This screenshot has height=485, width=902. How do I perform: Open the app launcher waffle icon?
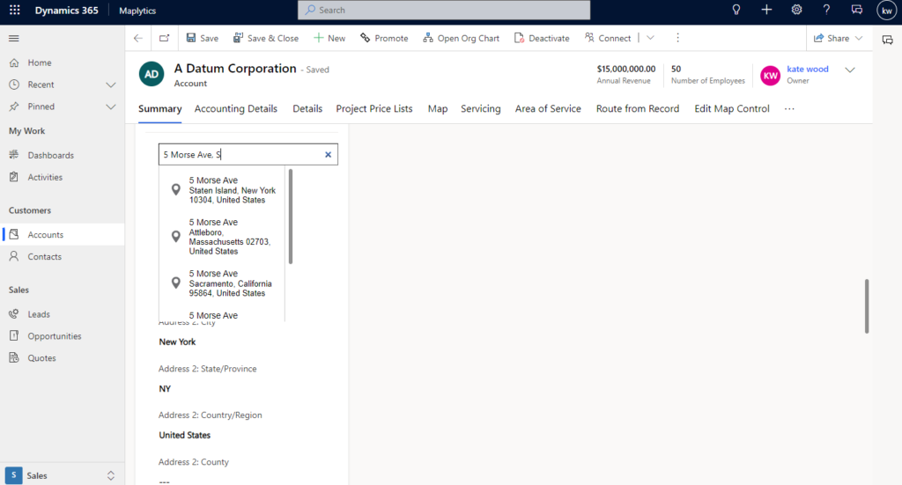pos(14,10)
